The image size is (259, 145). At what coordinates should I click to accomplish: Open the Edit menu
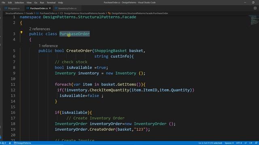pos(10,3)
